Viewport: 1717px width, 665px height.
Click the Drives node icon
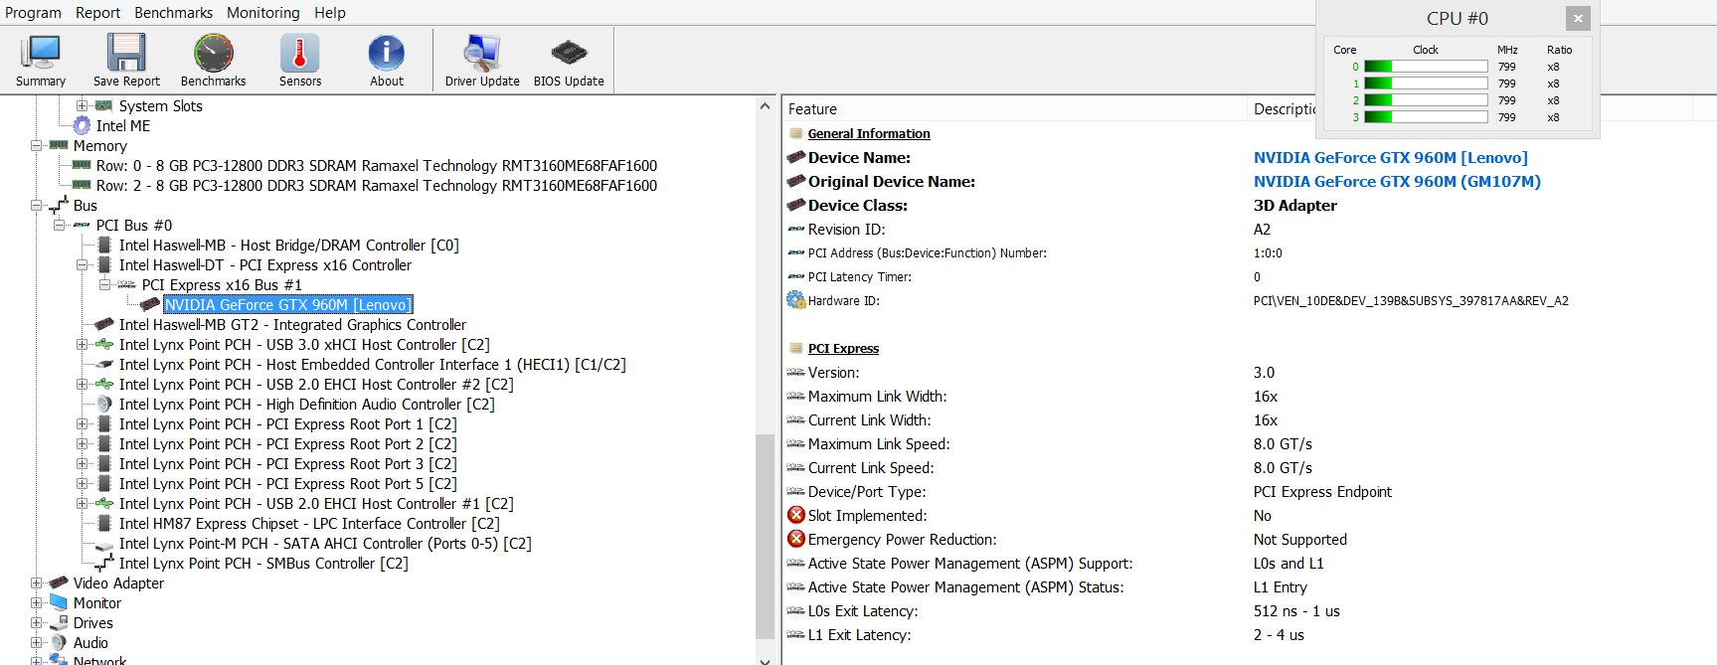59,622
